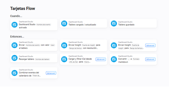Click Advanced badge on 'Combinar eventos' card
169x96 pixels.
coord(51,73)
